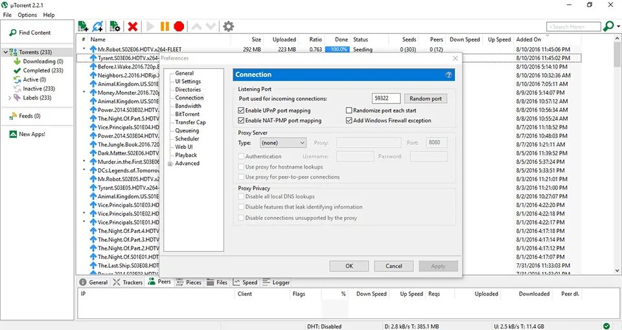
Task: Select Web UI in Preferences tree
Action: [184, 147]
